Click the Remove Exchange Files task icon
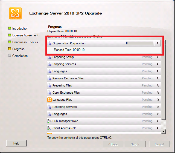 [49, 78]
